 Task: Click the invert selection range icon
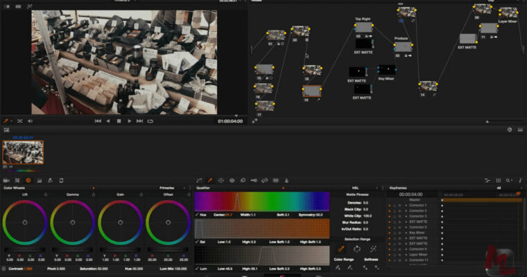click(x=357, y=249)
